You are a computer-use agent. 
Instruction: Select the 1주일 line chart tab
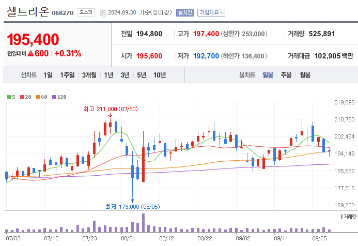coord(67,75)
